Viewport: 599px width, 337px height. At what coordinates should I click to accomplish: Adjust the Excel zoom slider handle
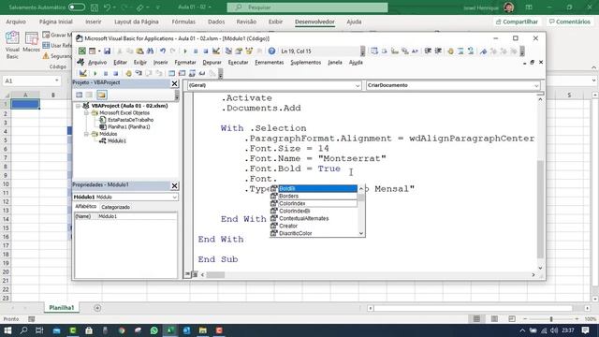[x=551, y=318]
